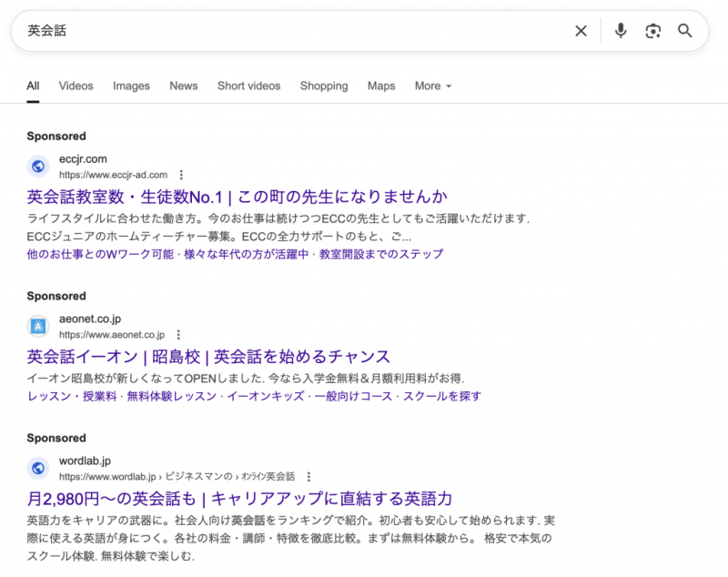Click the https://www.eccjr-ad.com URL text

click(113, 175)
